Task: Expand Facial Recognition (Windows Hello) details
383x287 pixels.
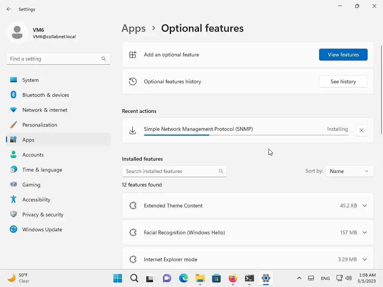Action: coord(365,232)
